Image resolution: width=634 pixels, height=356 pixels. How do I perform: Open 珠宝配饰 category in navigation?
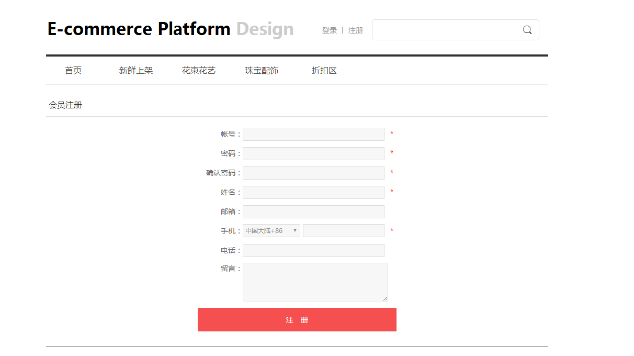262,71
